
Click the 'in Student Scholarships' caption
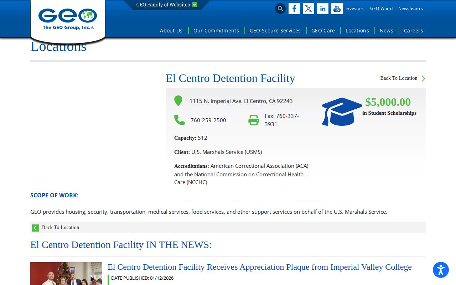coord(389,113)
